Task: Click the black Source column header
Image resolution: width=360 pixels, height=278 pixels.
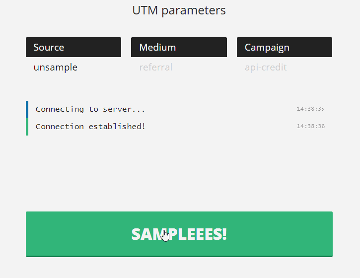Action: 73,47
